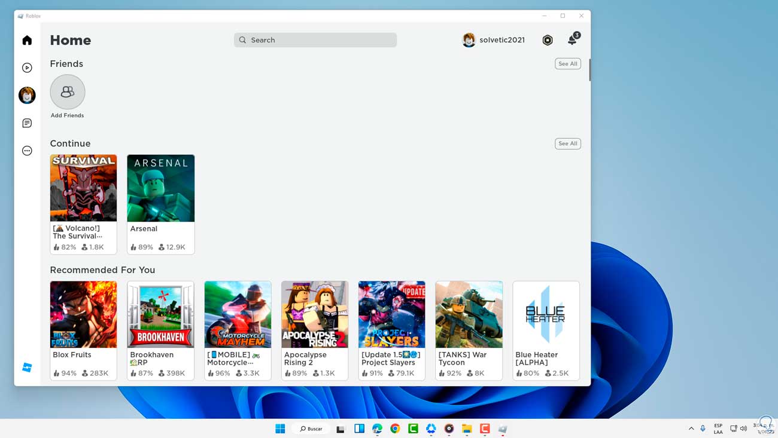Screen dimensions: 778x438
Task: Click the red C app on taskbar
Action: 485,428
